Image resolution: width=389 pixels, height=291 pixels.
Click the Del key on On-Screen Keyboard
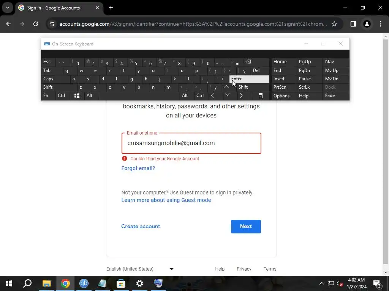tap(260, 71)
